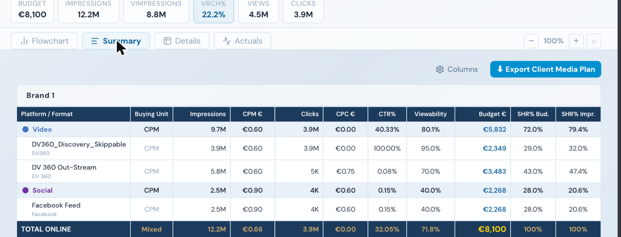Select the VIMPRESSIONS 8.8M metric card
Viewport: 621px width, 237px height.
(156, 11)
